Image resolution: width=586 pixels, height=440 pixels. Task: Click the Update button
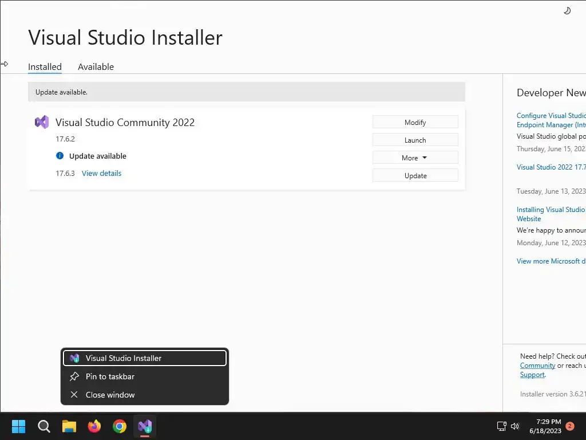point(415,175)
